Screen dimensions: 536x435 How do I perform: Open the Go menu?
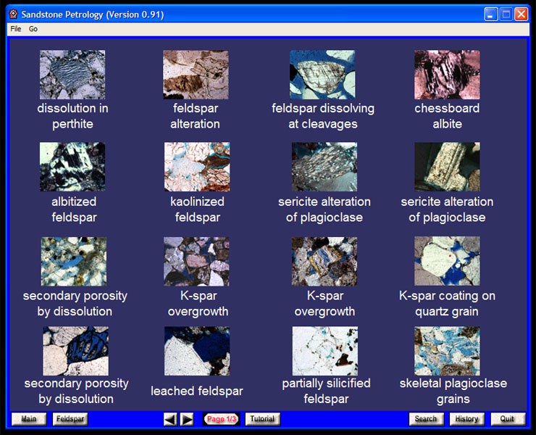[x=33, y=29]
